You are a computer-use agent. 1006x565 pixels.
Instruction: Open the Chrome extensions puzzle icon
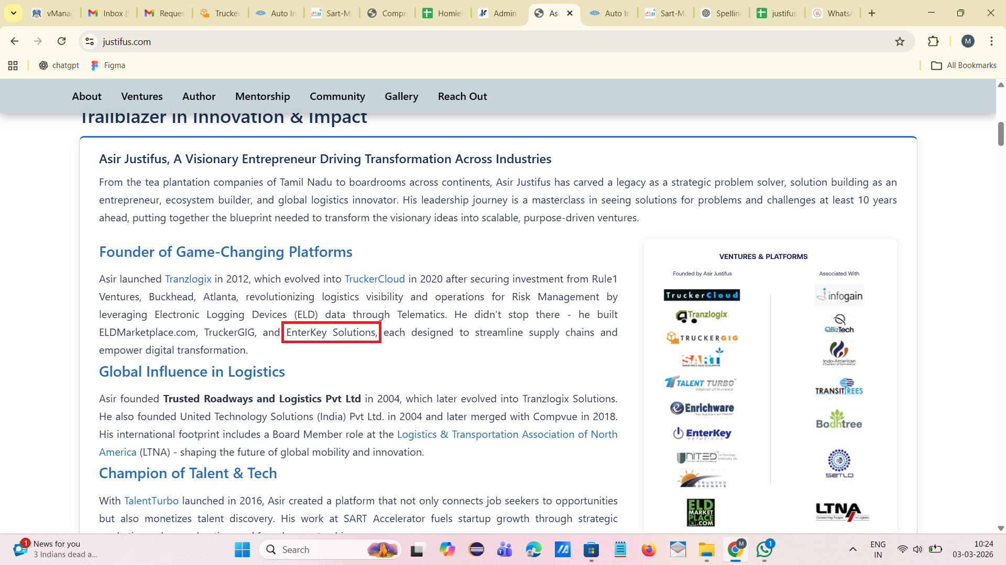933,41
